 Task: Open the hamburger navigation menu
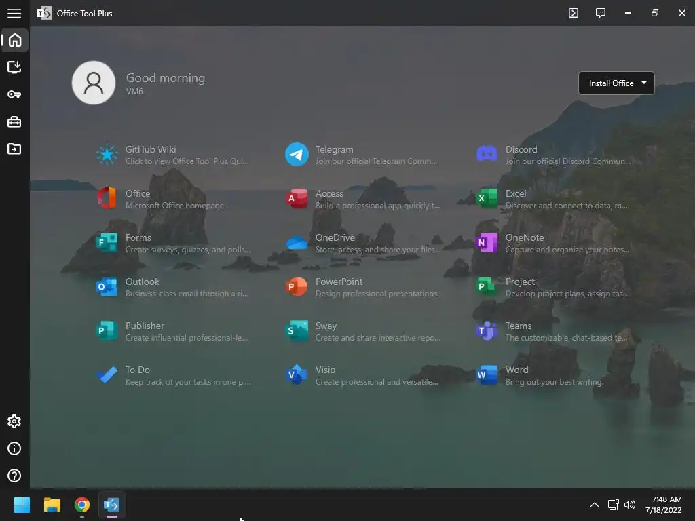click(x=14, y=14)
